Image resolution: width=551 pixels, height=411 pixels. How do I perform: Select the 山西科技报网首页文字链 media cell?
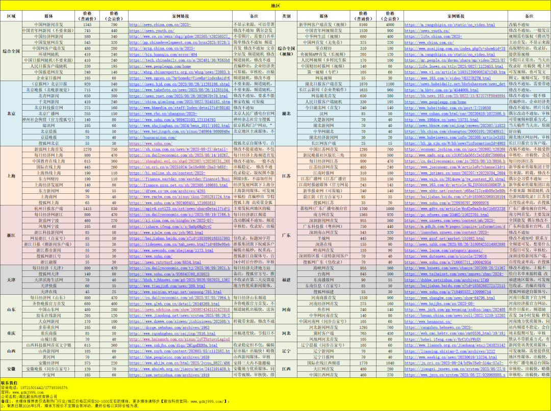[x=49, y=345]
